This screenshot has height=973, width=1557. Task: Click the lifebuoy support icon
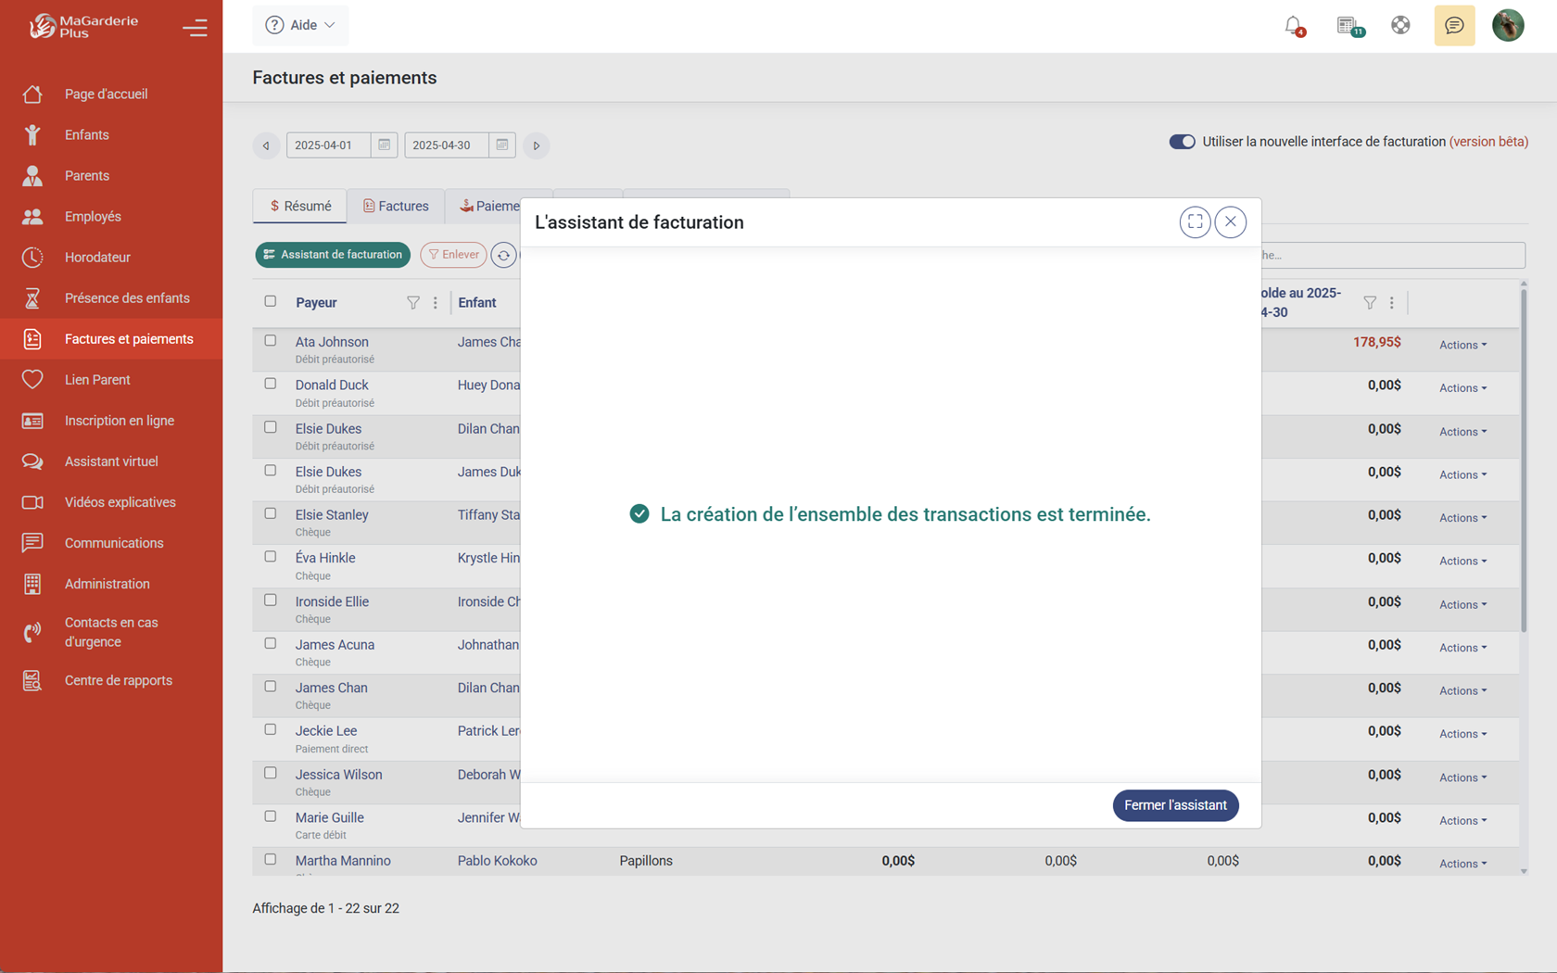click(1400, 25)
